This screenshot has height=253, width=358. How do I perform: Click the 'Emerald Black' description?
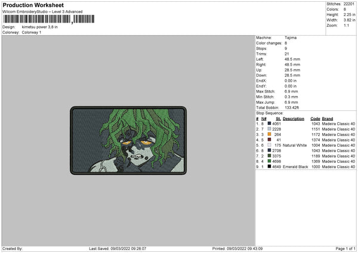pyautogui.click(x=295, y=166)
